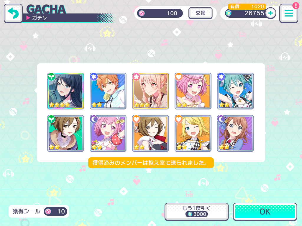Screen dimensions: 302x226
Task: Go back with the return arrow
Action: pyautogui.click(x=13, y=14)
